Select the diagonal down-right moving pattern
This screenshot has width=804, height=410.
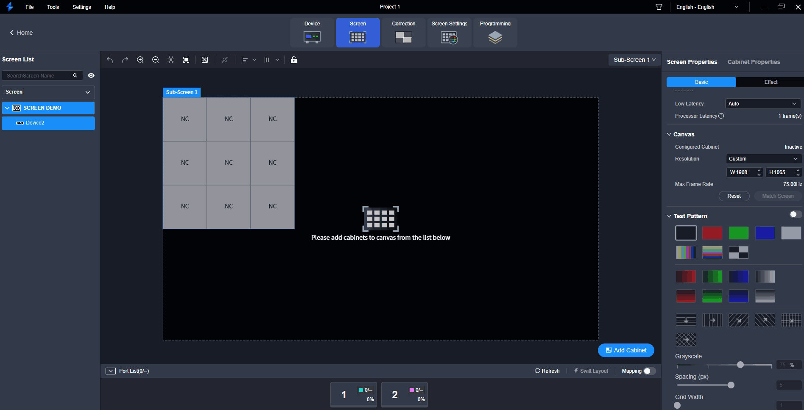(739, 320)
